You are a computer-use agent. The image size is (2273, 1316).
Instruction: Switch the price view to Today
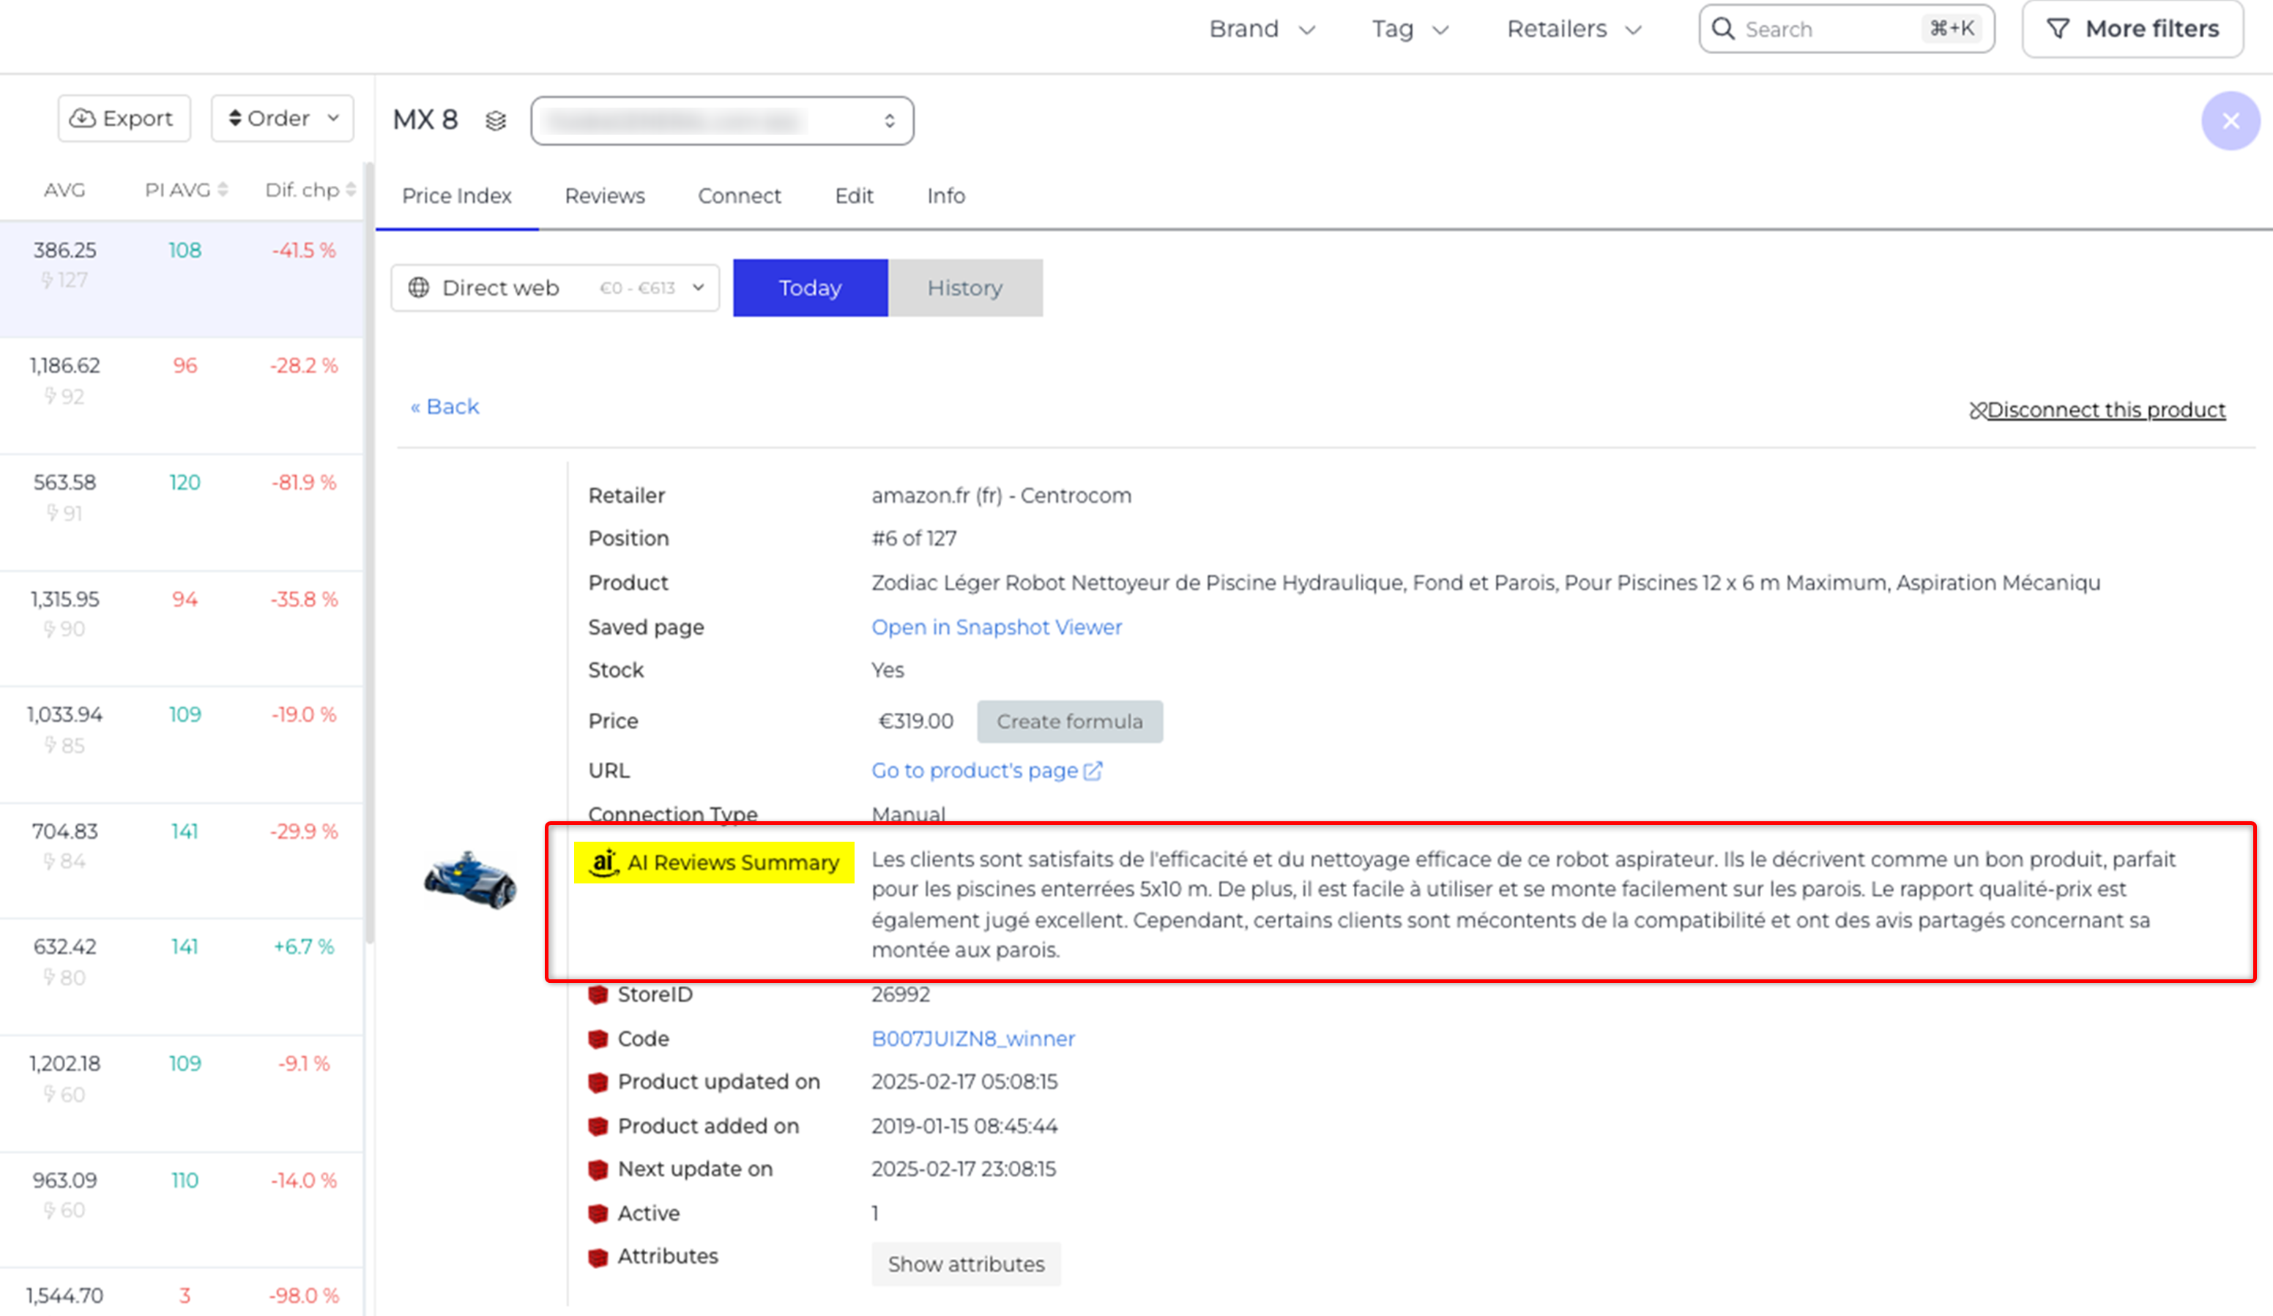(x=809, y=288)
